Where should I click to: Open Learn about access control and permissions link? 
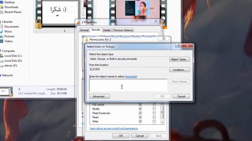pyautogui.click(x=114, y=128)
